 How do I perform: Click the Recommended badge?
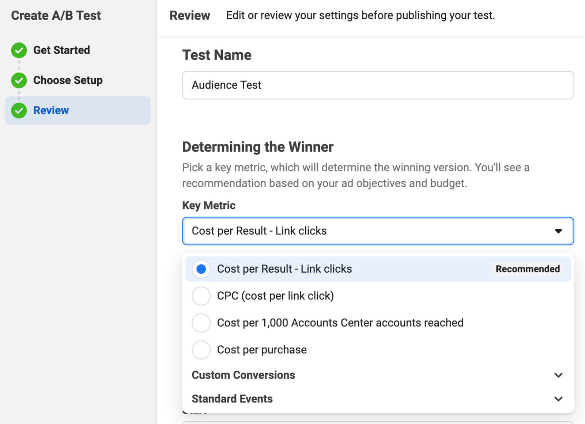tap(527, 269)
